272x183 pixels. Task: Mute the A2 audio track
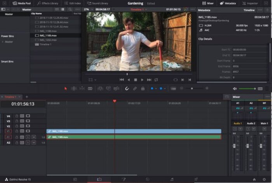coord(34,143)
